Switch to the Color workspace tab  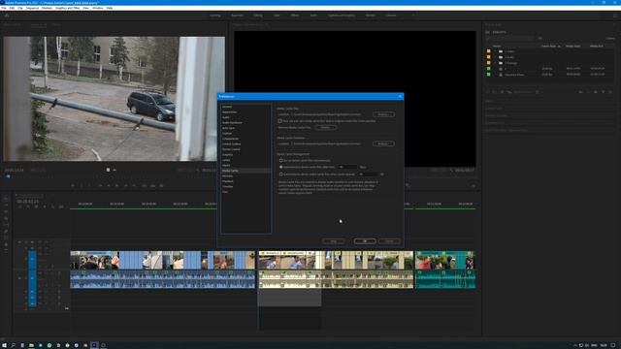pyautogui.click(x=277, y=16)
